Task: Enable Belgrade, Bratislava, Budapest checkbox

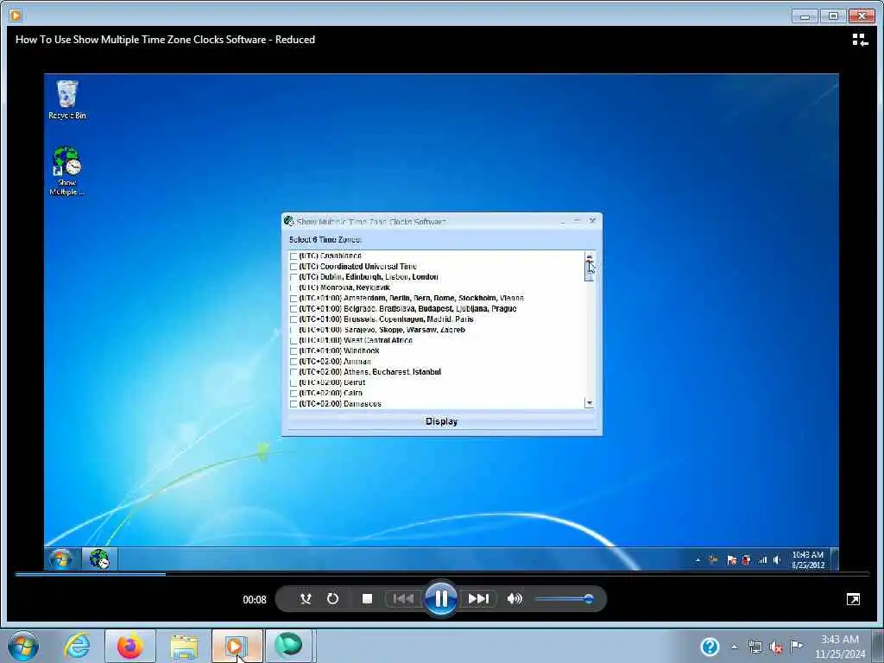Action: 294,309
